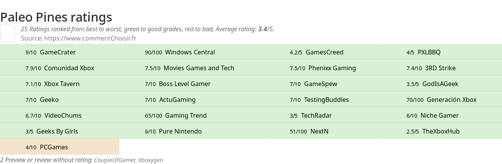Click the PXLBBQ 4/5 rating
Image resolution: width=502 pixels, height=164 pixels.
[423, 52]
